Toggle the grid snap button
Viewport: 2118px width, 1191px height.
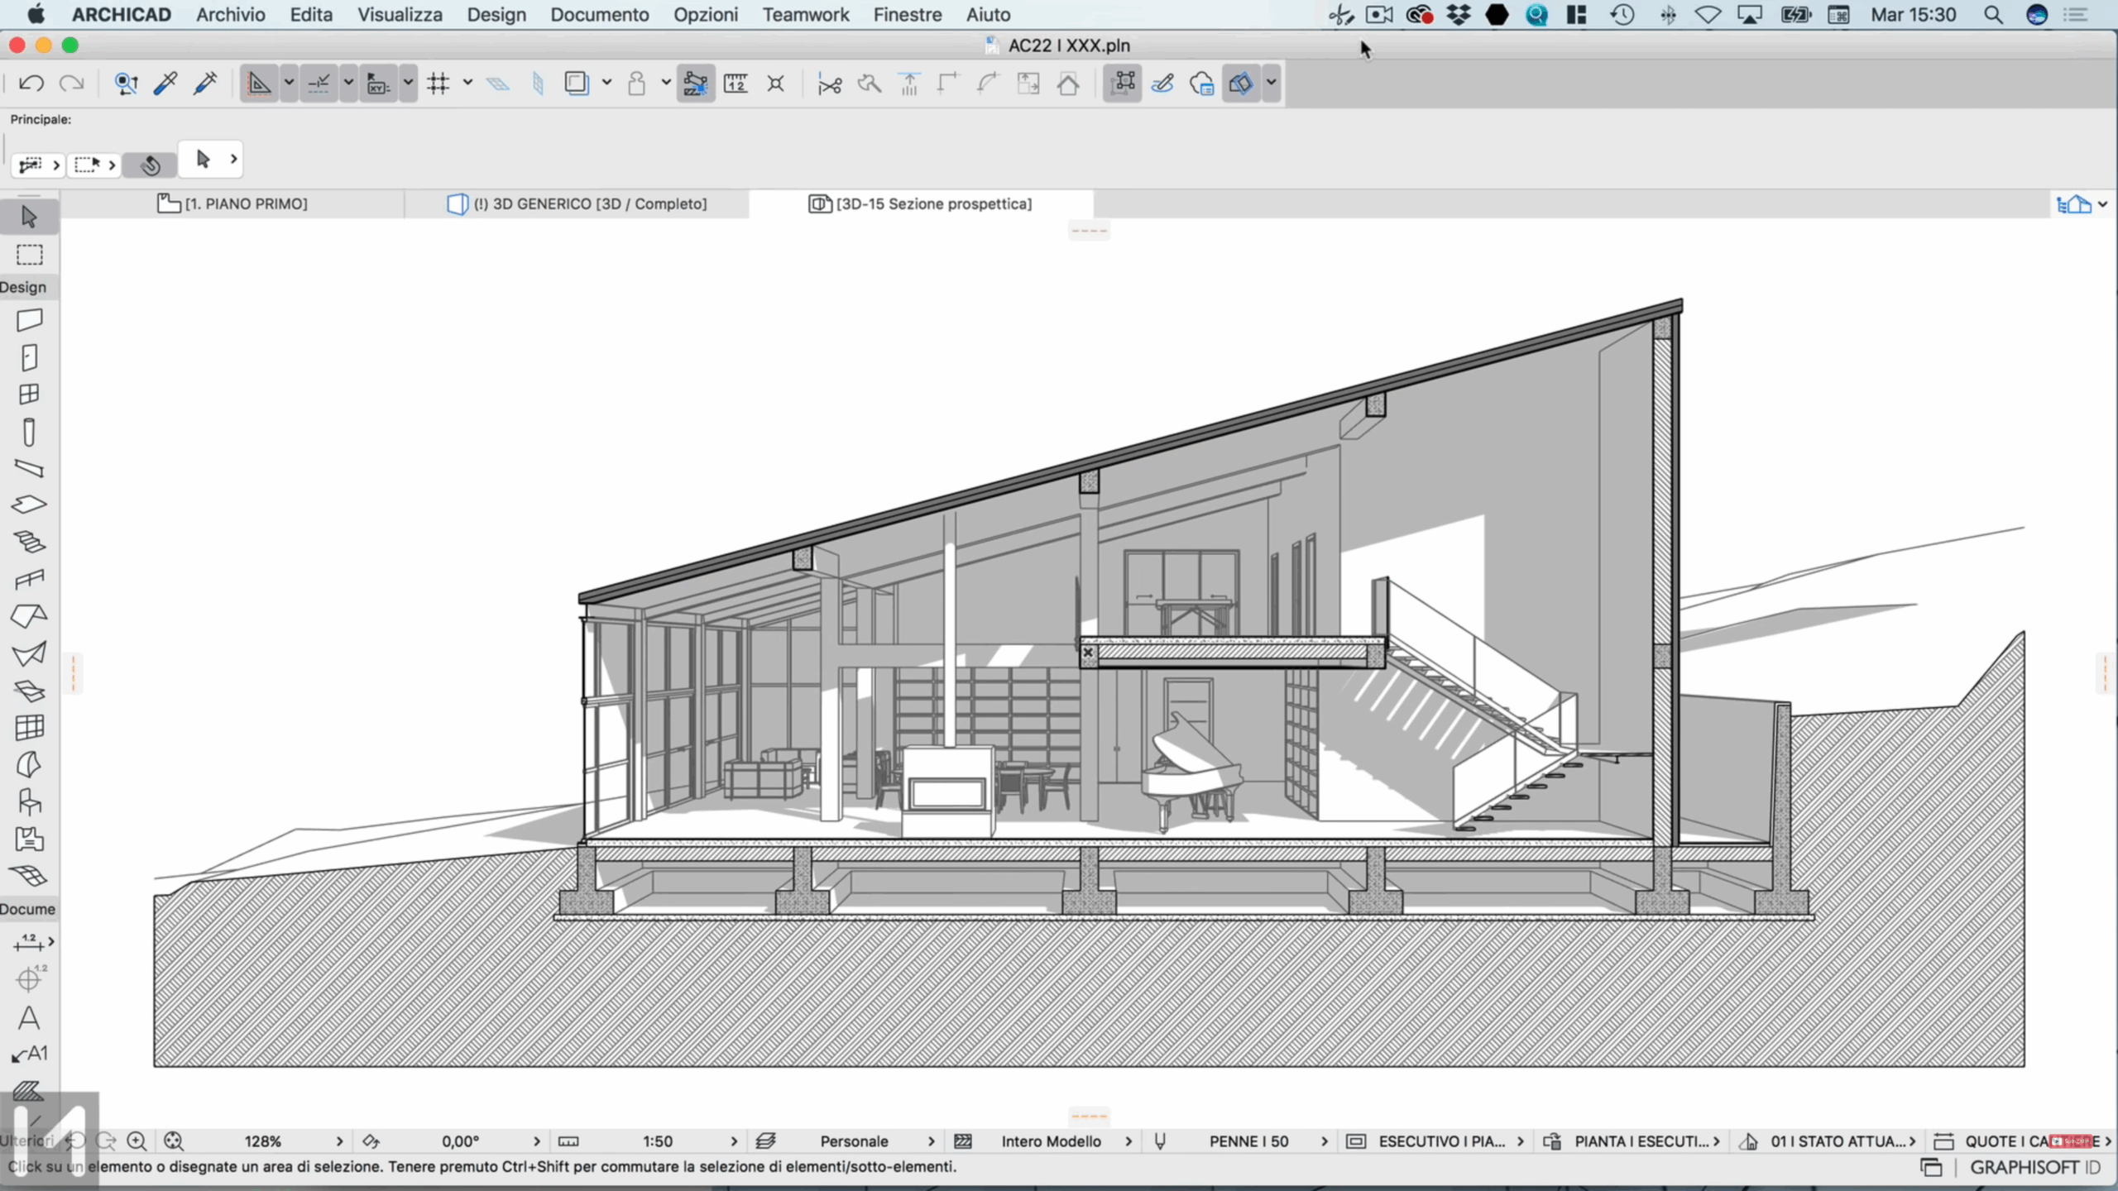point(438,84)
